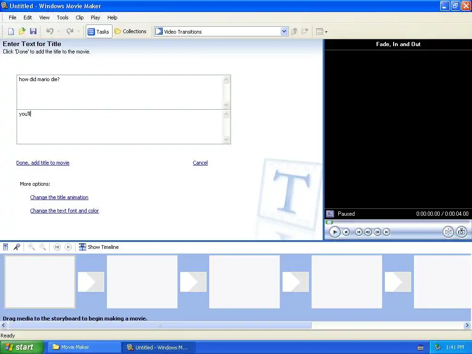Click the Show Timeline button
This screenshot has height=354, width=472.
99,247
